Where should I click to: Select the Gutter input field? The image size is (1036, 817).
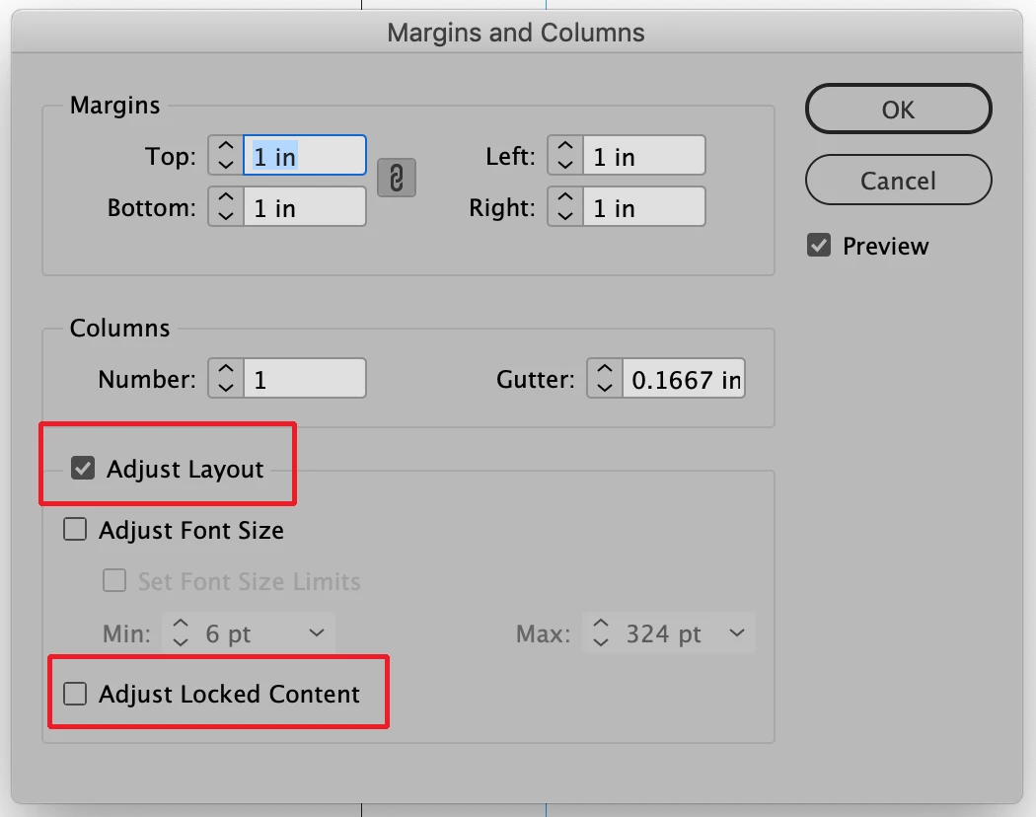(684, 379)
